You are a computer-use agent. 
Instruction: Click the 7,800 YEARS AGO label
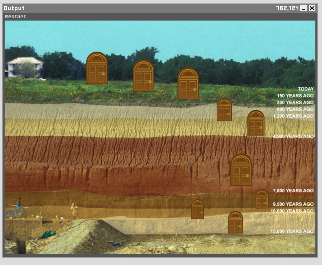[x=293, y=191]
